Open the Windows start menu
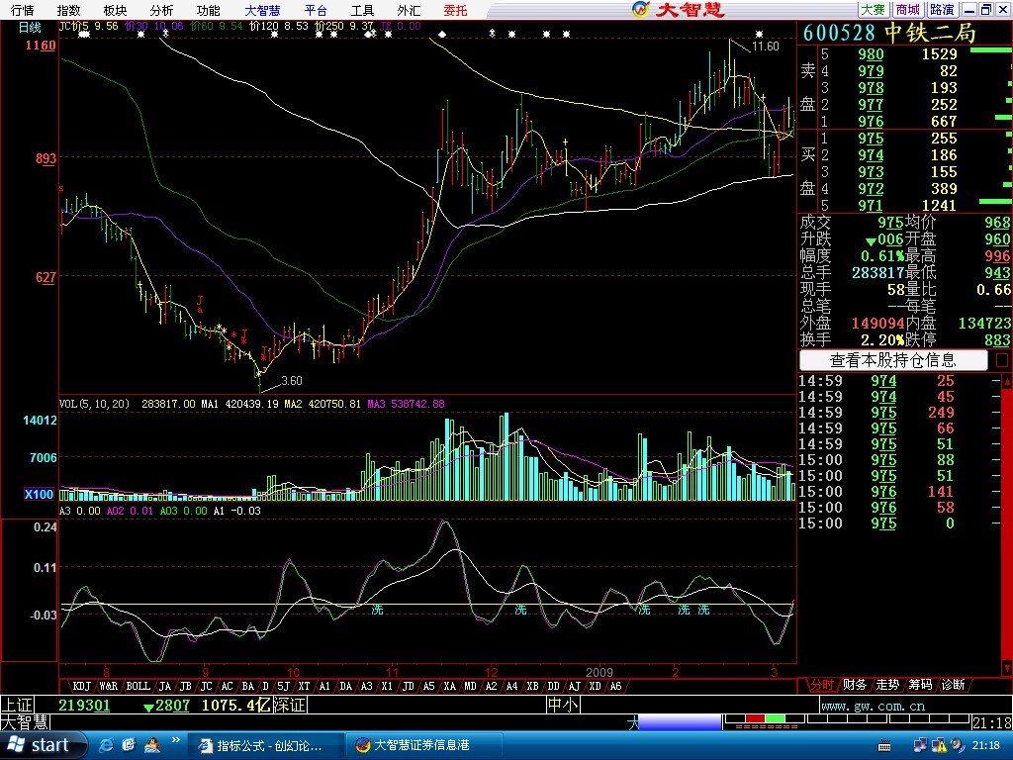1013x760 pixels. (43, 745)
